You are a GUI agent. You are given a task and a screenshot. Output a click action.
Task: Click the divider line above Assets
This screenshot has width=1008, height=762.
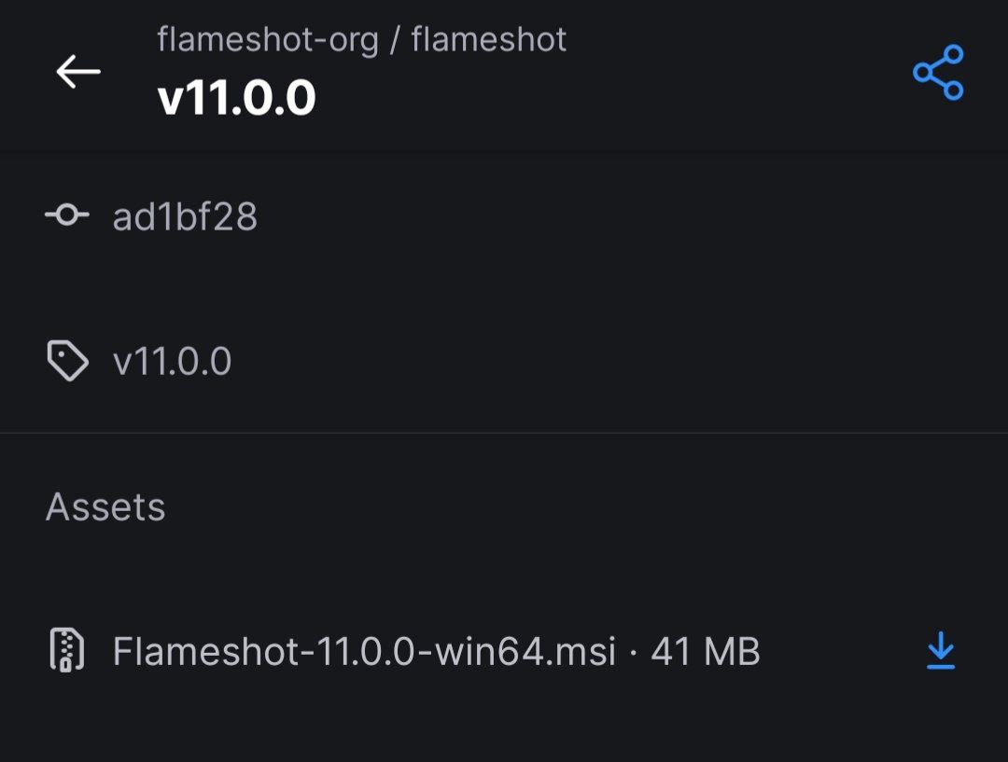tap(504, 433)
